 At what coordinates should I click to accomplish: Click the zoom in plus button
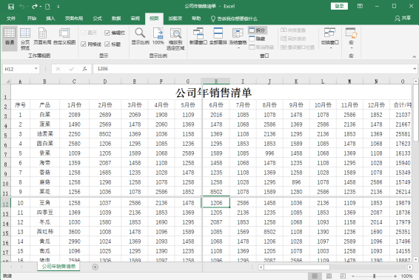click(395, 276)
